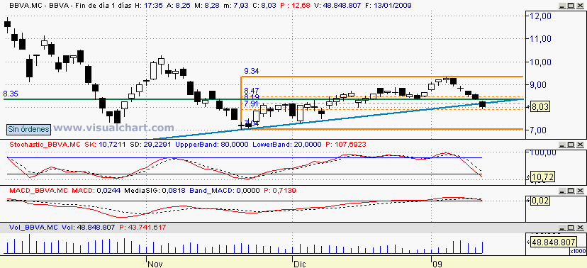Maximize the BBVA price chart panel

tap(571, 6)
